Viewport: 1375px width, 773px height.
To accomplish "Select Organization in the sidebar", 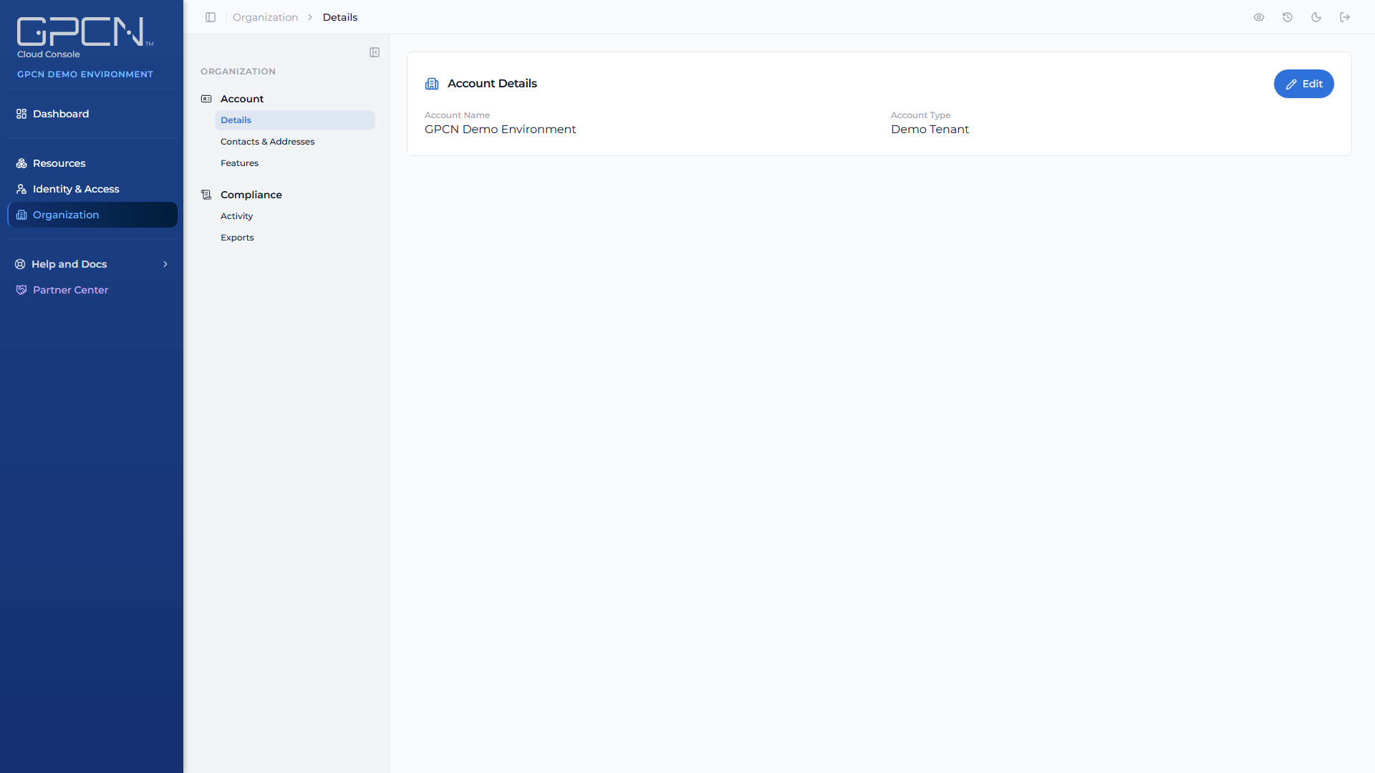I will click(x=92, y=215).
